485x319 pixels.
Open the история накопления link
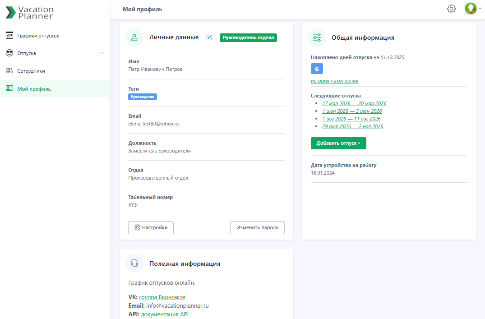click(333, 81)
